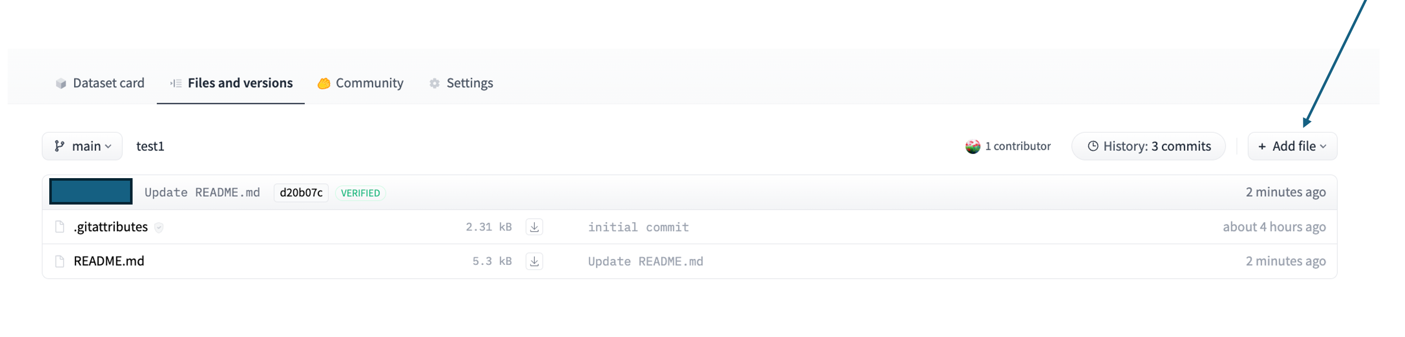Click the git branch icon beside main
The height and width of the screenshot is (337, 1405).
pyautogui.click(x=59, y=146)
